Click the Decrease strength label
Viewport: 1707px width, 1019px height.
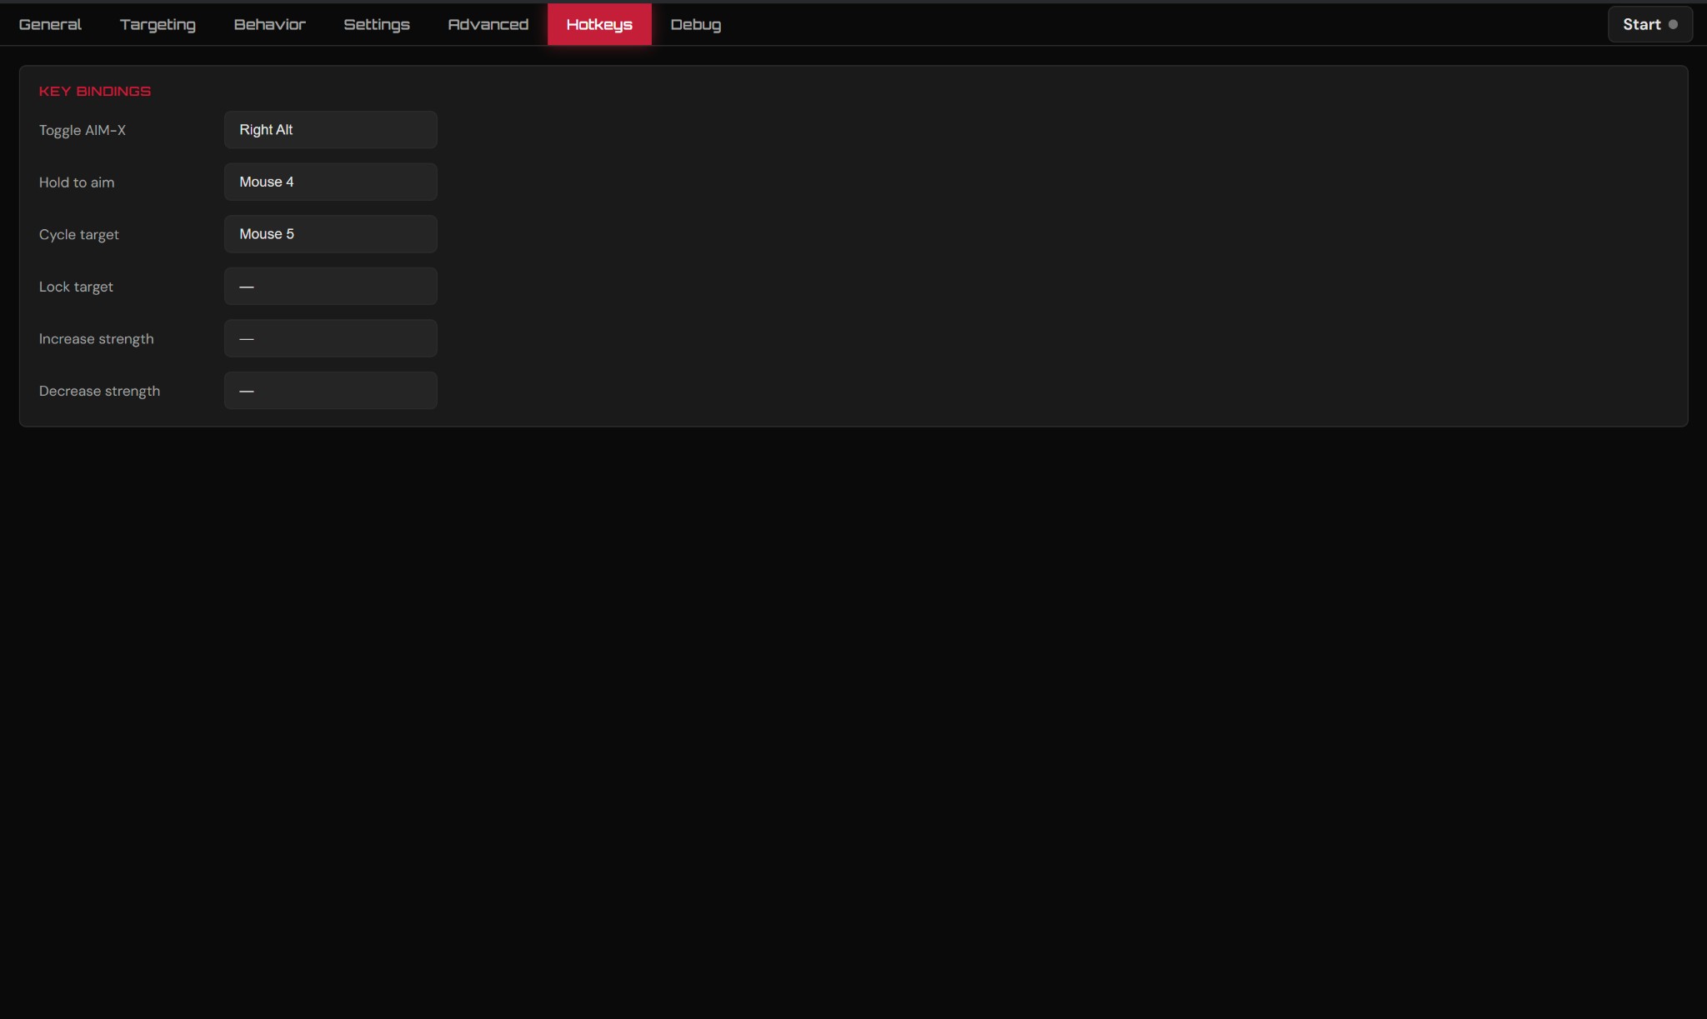tap(98, 390)
